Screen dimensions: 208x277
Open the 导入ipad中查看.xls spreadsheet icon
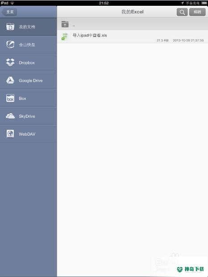click(65, 37)
